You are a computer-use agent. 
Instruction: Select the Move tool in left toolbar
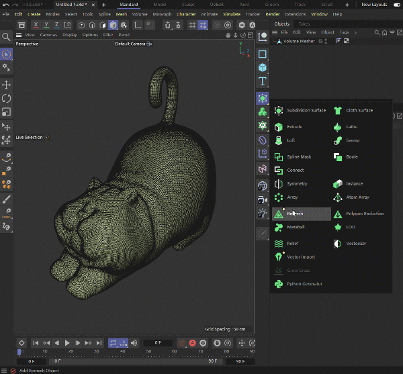tap(7, 85)
